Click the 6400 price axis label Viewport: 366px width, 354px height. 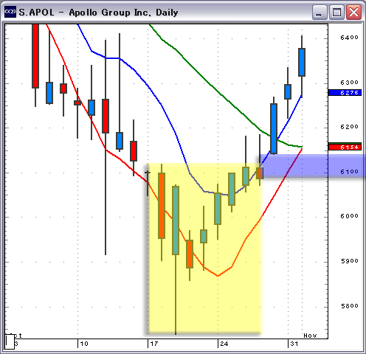pos(349,38)
